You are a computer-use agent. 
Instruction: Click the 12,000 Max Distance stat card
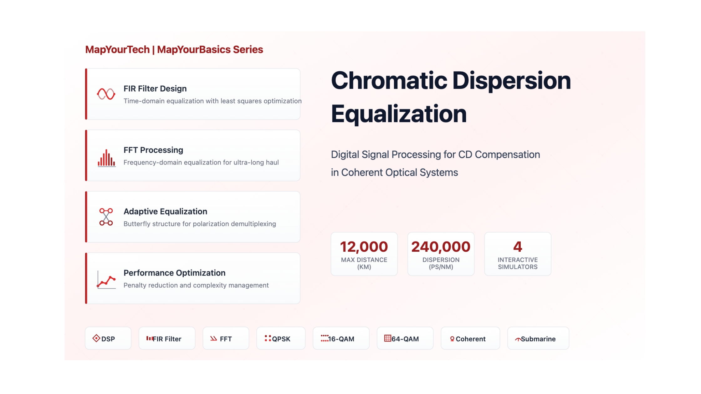364,254
